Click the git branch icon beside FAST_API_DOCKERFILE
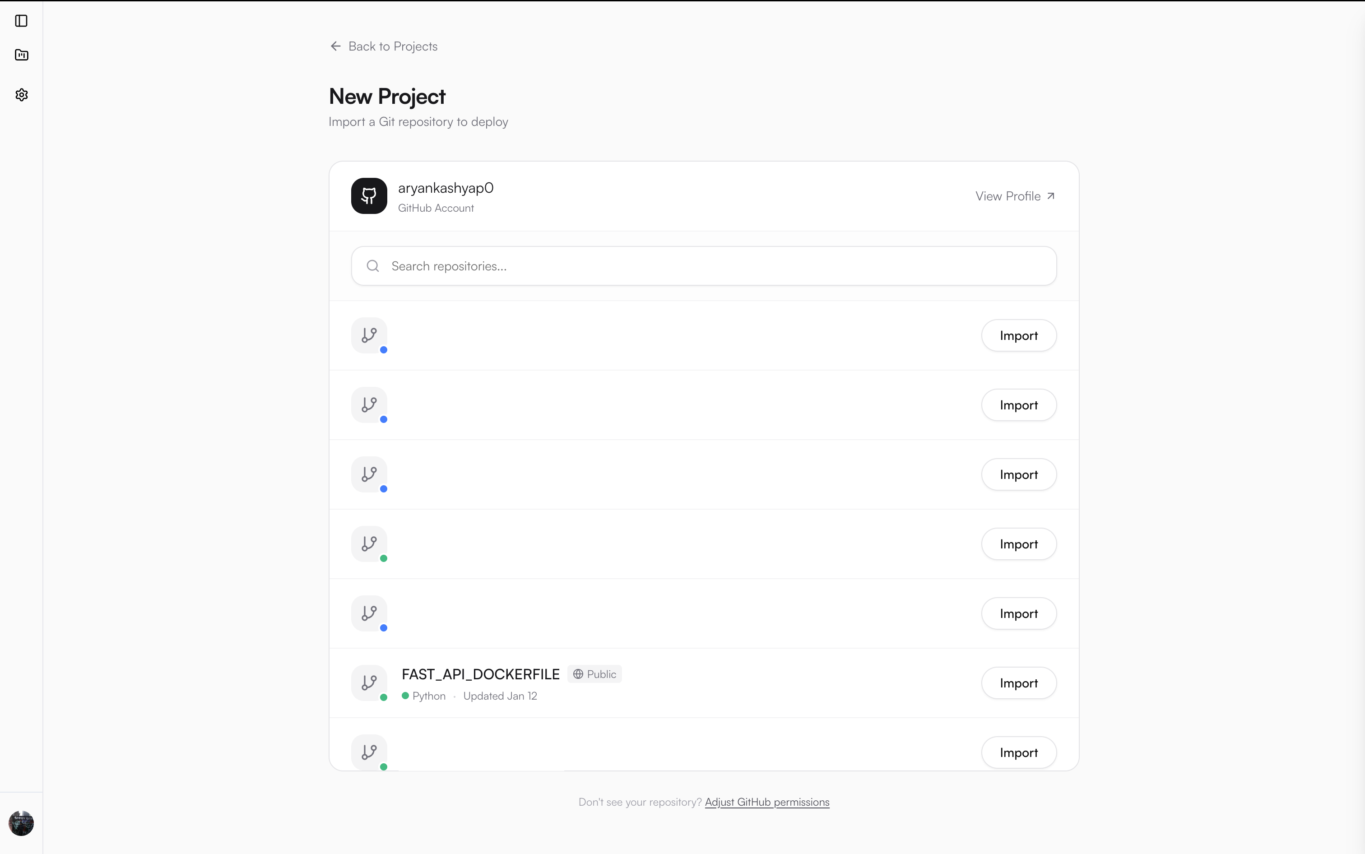1365x854 pixels. tap(369, 683)
